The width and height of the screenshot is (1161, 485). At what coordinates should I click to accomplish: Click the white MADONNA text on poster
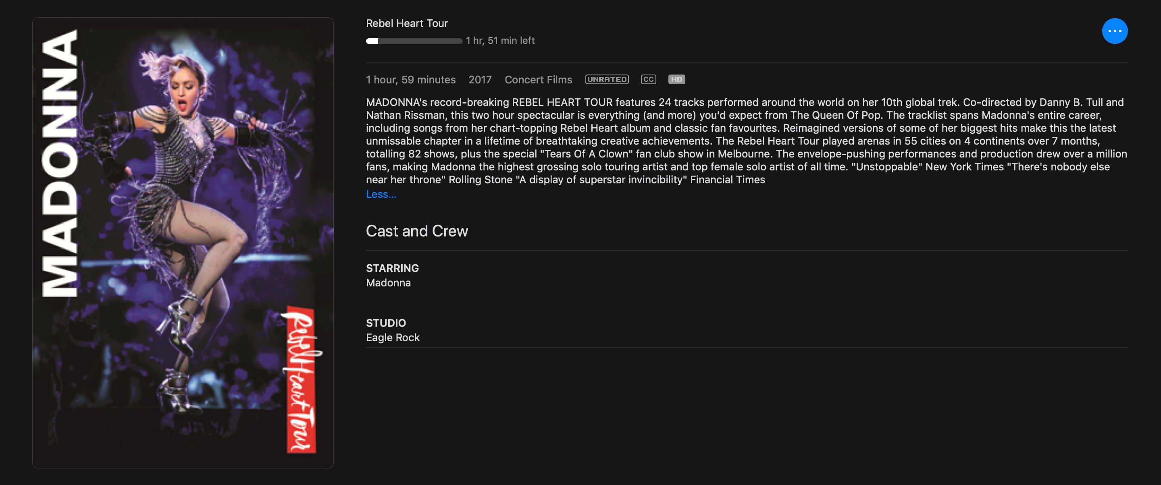tap(60, 163)
